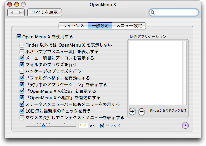Enable マウスの長押しでコンテクストメニューを表示する

coord(22,118)
